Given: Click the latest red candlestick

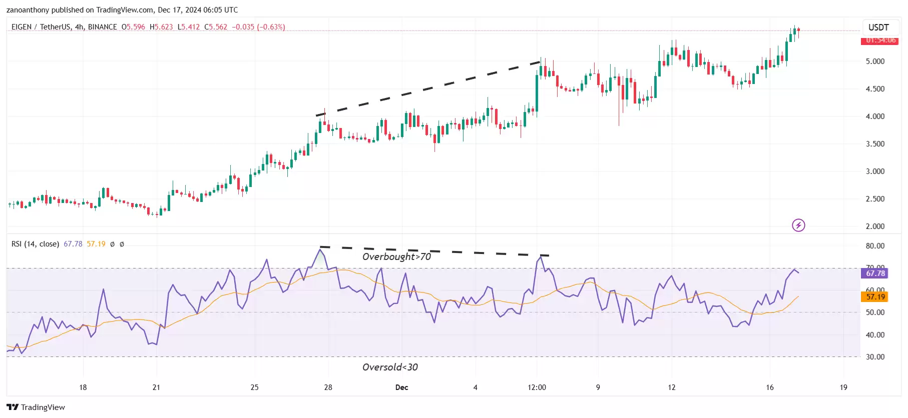Looking at the screenshot, I should [x=798, y=31].
